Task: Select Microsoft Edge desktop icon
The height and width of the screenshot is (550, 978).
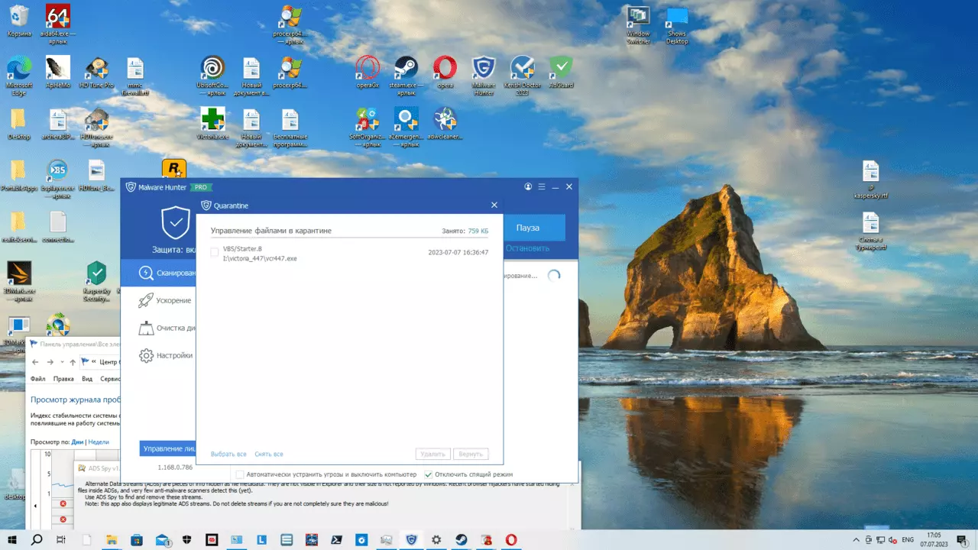Action: click(19, 75)
